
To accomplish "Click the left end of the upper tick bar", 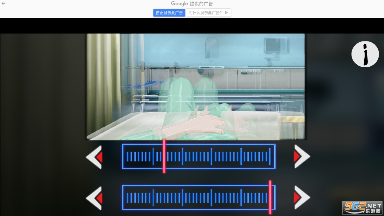I will coord(128,156).
